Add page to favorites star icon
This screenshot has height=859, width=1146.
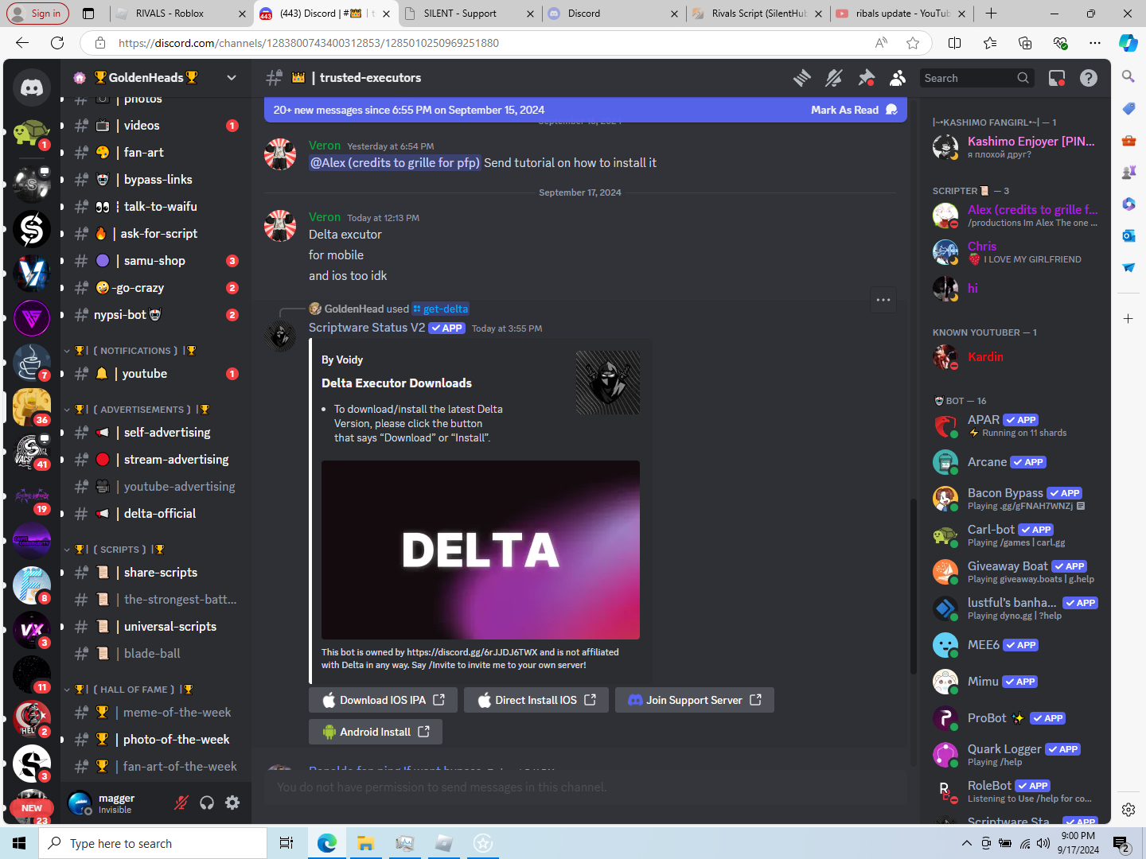[x=913, y=43]
